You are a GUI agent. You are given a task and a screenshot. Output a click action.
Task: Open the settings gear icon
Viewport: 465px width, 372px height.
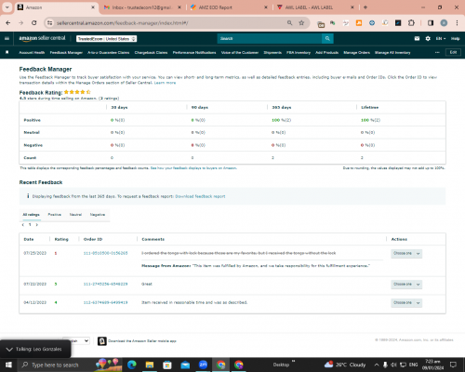pyautogui.click(x=428, y=38)
